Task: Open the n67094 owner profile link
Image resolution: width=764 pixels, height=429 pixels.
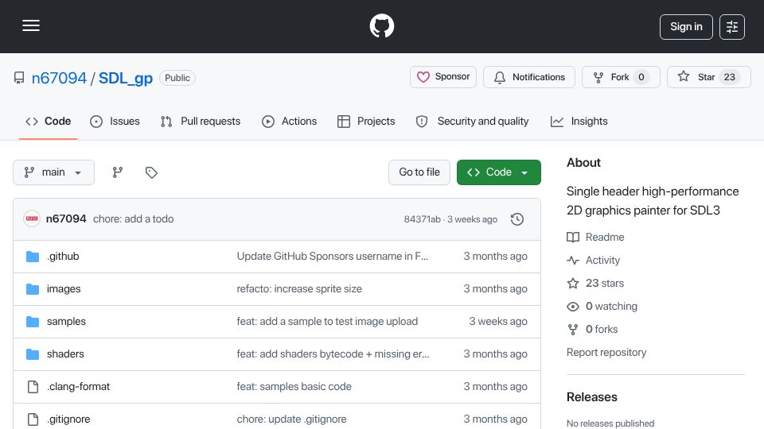Action: click(59, 78)
